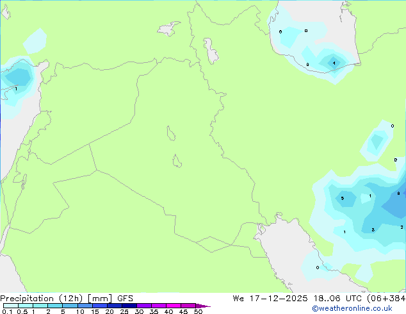
Task: Select the 35–40 mm legend swatch
Action: (158, 306)
